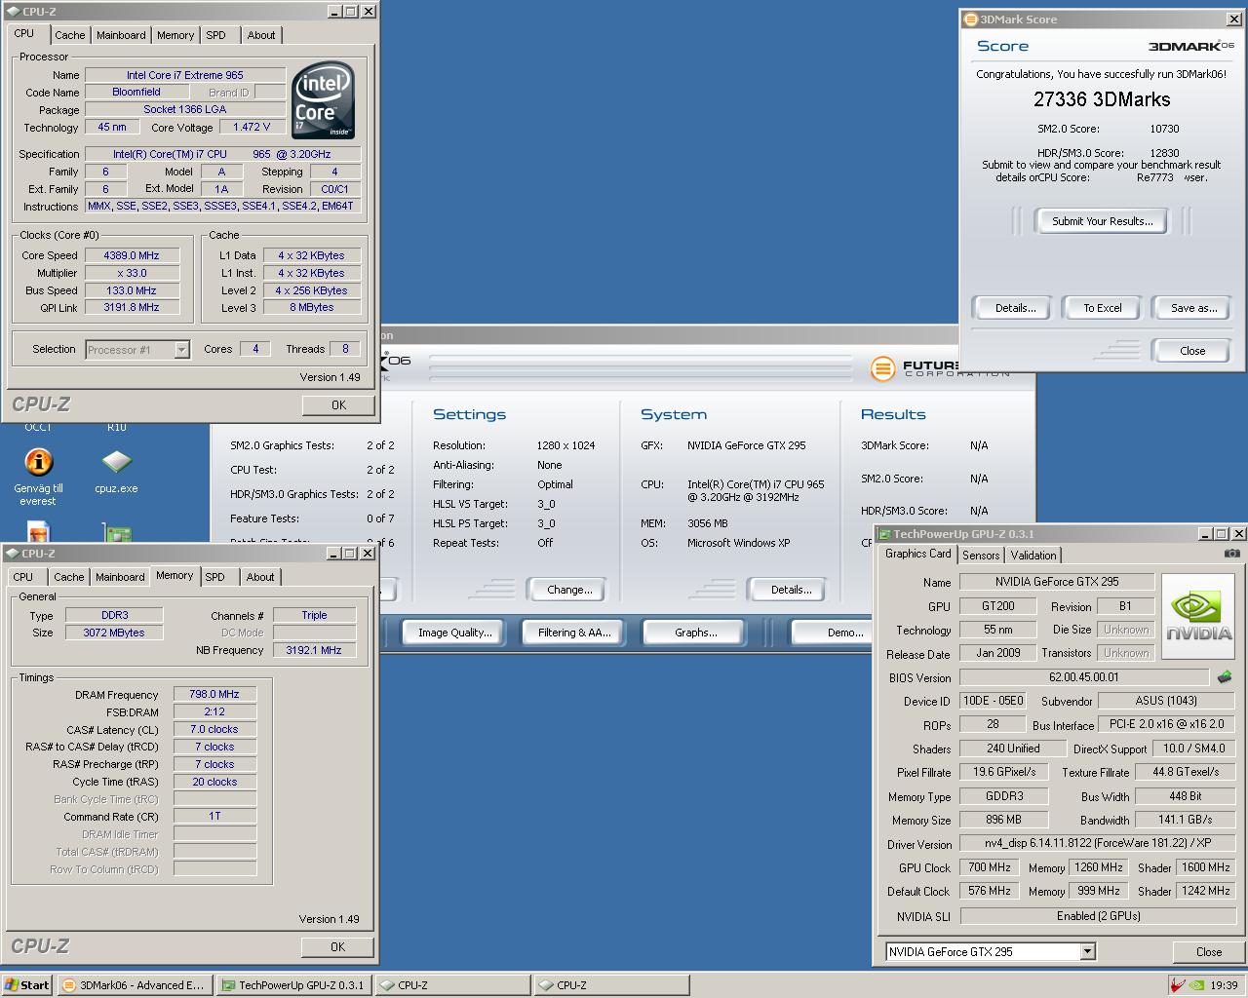Click the NVIDIA tray icon in taskbar
Viewport: 1248px width, 998px height.
[1197, 985]
